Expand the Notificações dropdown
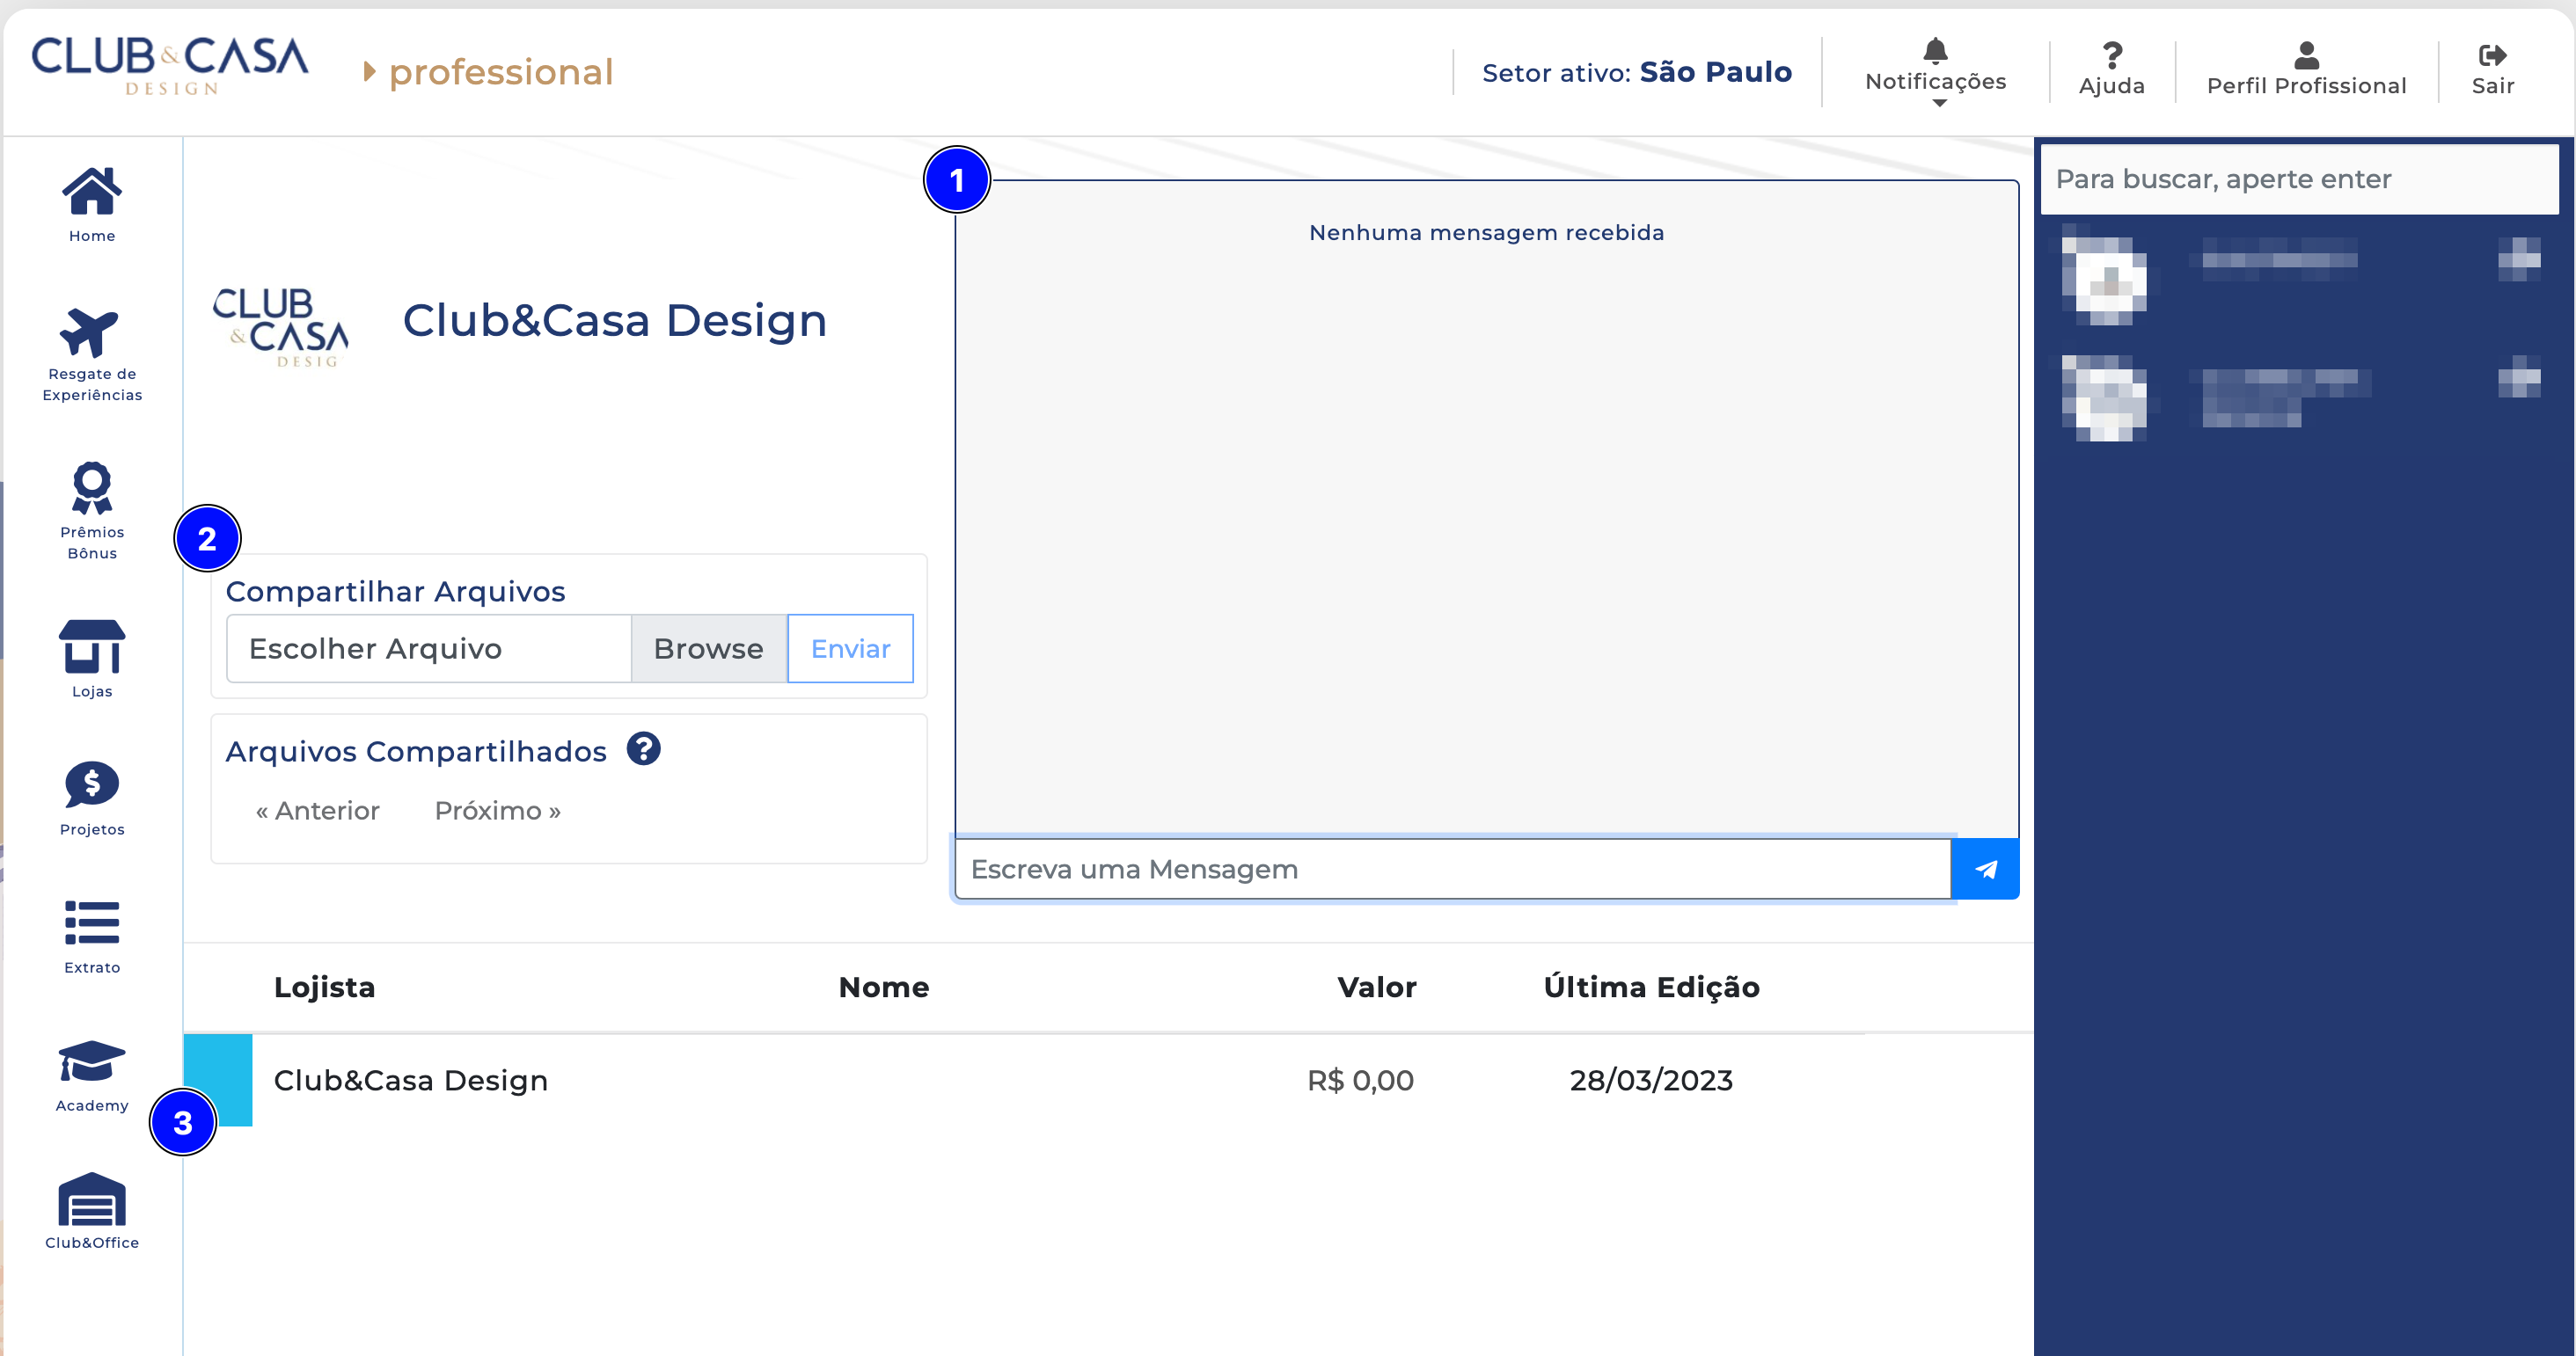Screen dimensions: 2576x1356 (1936, 72)
